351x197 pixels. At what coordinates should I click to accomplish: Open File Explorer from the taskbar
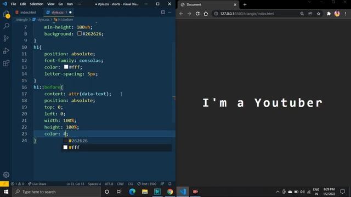pyautogui.click(x=145, y=192)
